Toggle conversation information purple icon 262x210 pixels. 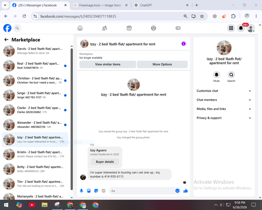[183, 44]
